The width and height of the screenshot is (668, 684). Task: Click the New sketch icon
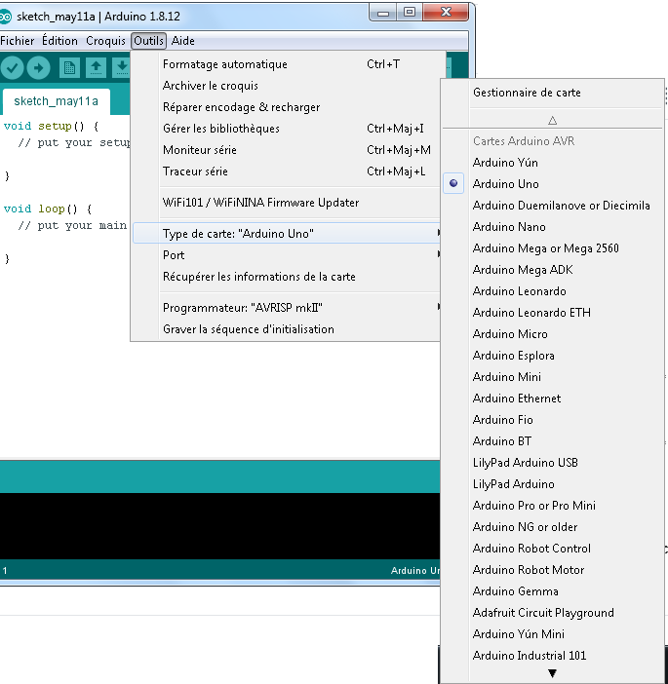point(69,67)
